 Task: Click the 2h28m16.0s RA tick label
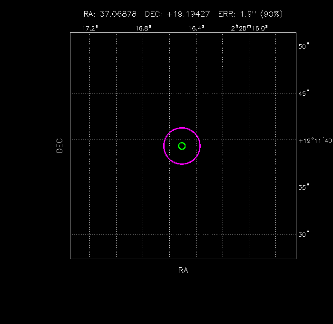pyautogui.click(x=249, y=28)
